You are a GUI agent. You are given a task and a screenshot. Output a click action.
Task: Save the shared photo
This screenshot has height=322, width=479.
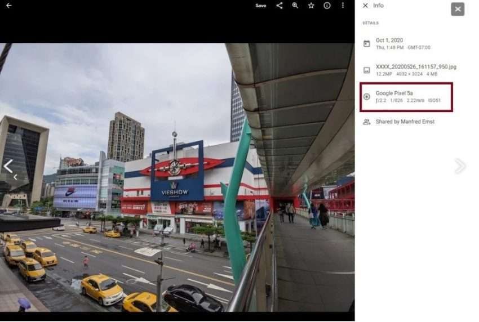click(x=260, y=6)
